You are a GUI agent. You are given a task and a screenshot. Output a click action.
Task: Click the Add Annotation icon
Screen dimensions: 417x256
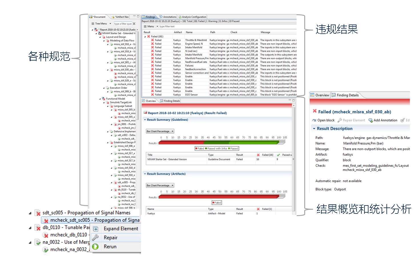pos(370,120)
